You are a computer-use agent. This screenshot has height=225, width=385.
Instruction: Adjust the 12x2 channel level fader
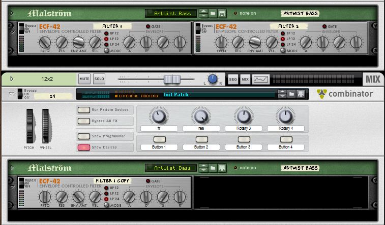[172, 79]
